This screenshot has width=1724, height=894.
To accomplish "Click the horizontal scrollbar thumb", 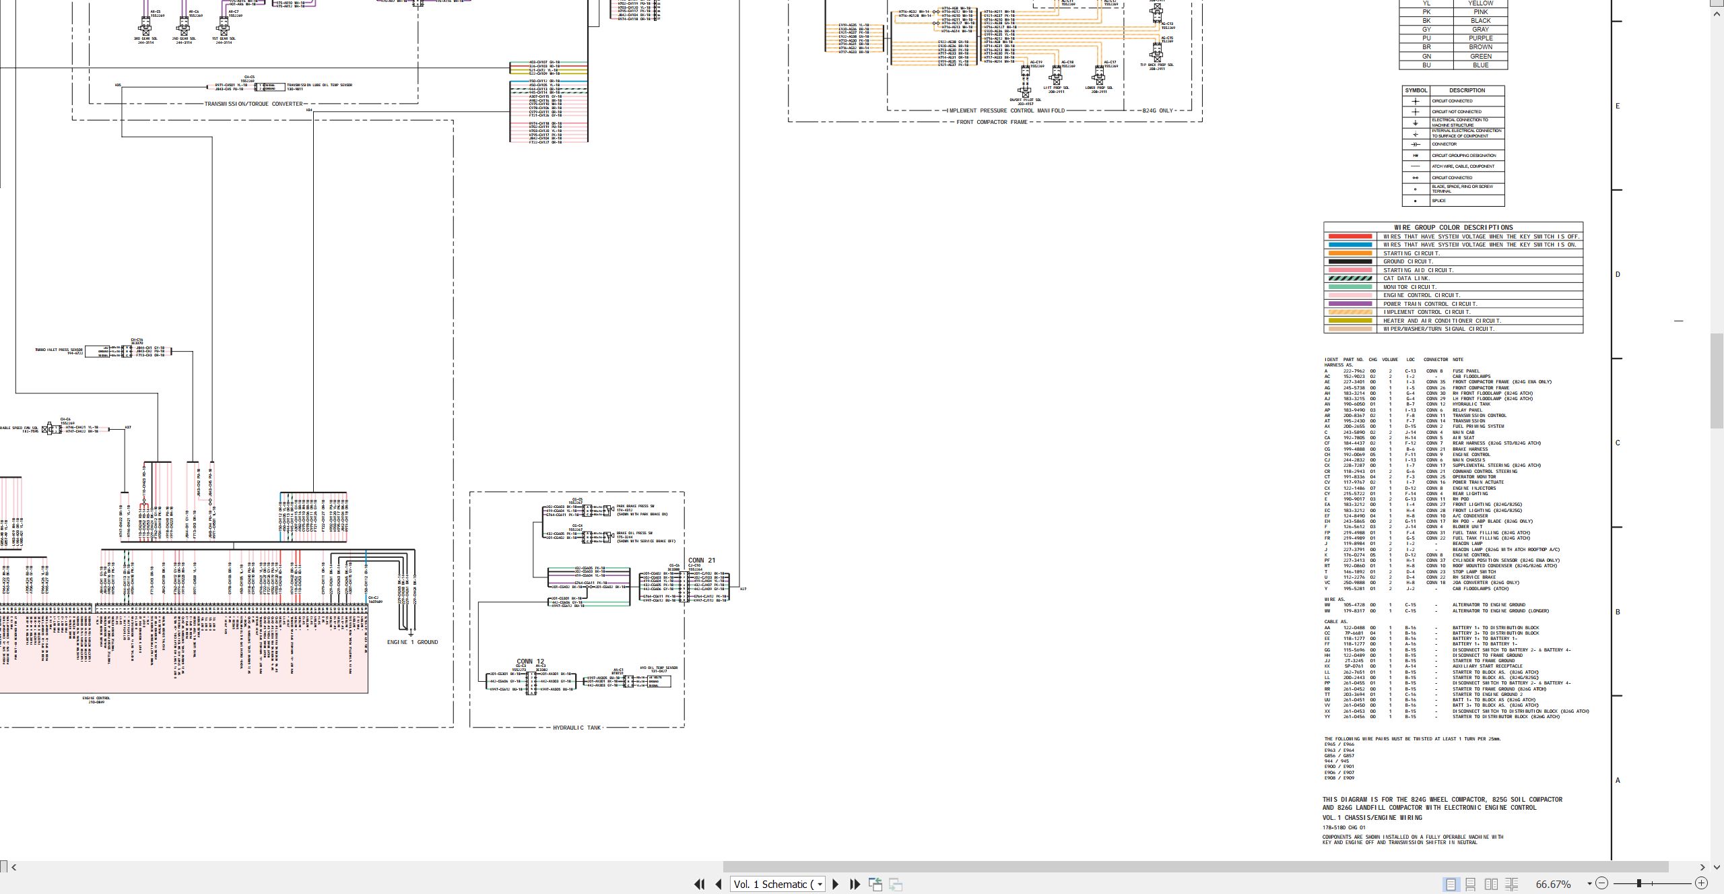I will (x=1195, y=866).
